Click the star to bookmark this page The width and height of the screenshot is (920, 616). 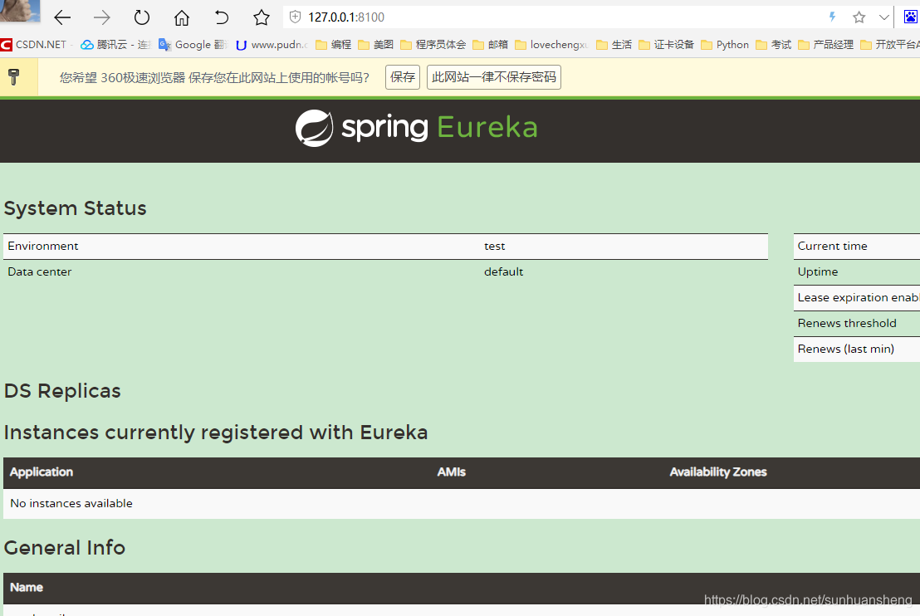click(261, 17)
